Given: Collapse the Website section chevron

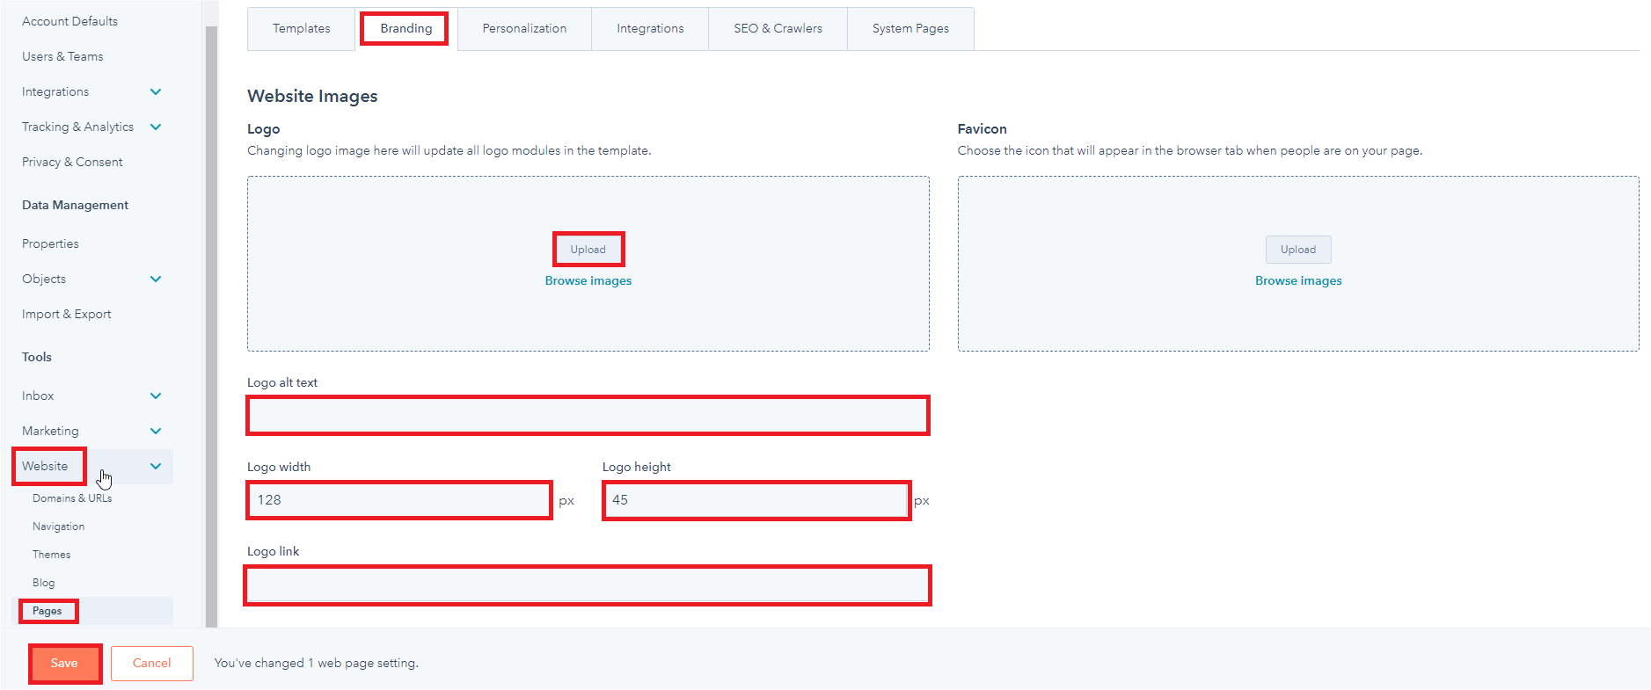Looking at the screenshot, I should (156, 467).
